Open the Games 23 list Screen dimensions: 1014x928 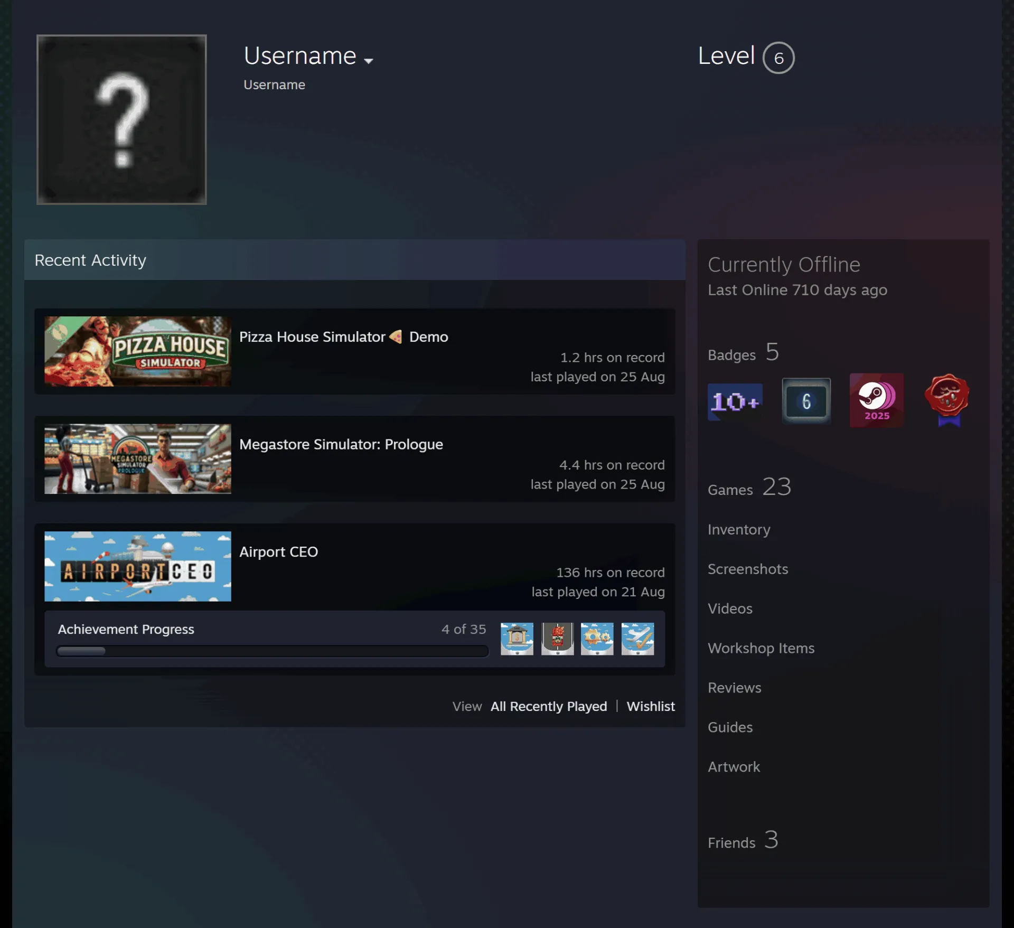coord(749,487)
